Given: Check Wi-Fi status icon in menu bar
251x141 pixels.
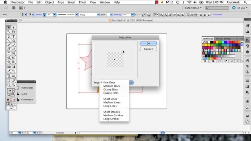Looking at the screenshot, I should pos(189,2).
